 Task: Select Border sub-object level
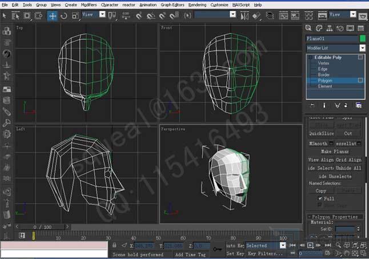point(323,75)
